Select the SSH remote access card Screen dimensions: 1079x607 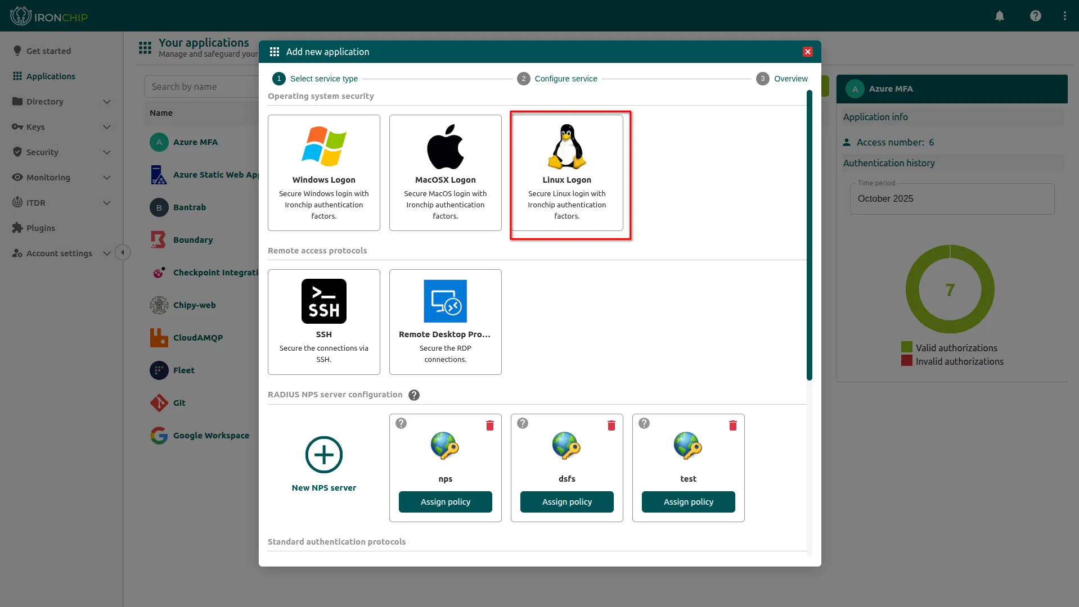323,322
